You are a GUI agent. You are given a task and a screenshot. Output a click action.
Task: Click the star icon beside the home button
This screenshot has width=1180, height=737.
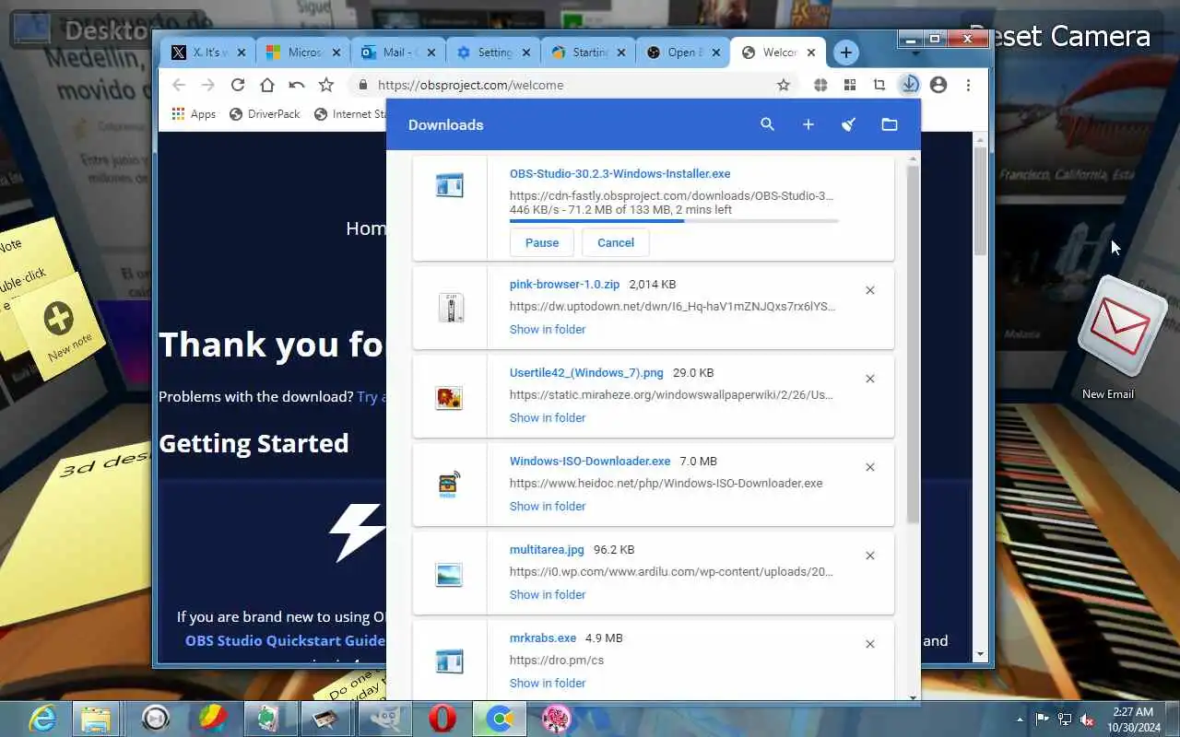[x=326, y=85]
